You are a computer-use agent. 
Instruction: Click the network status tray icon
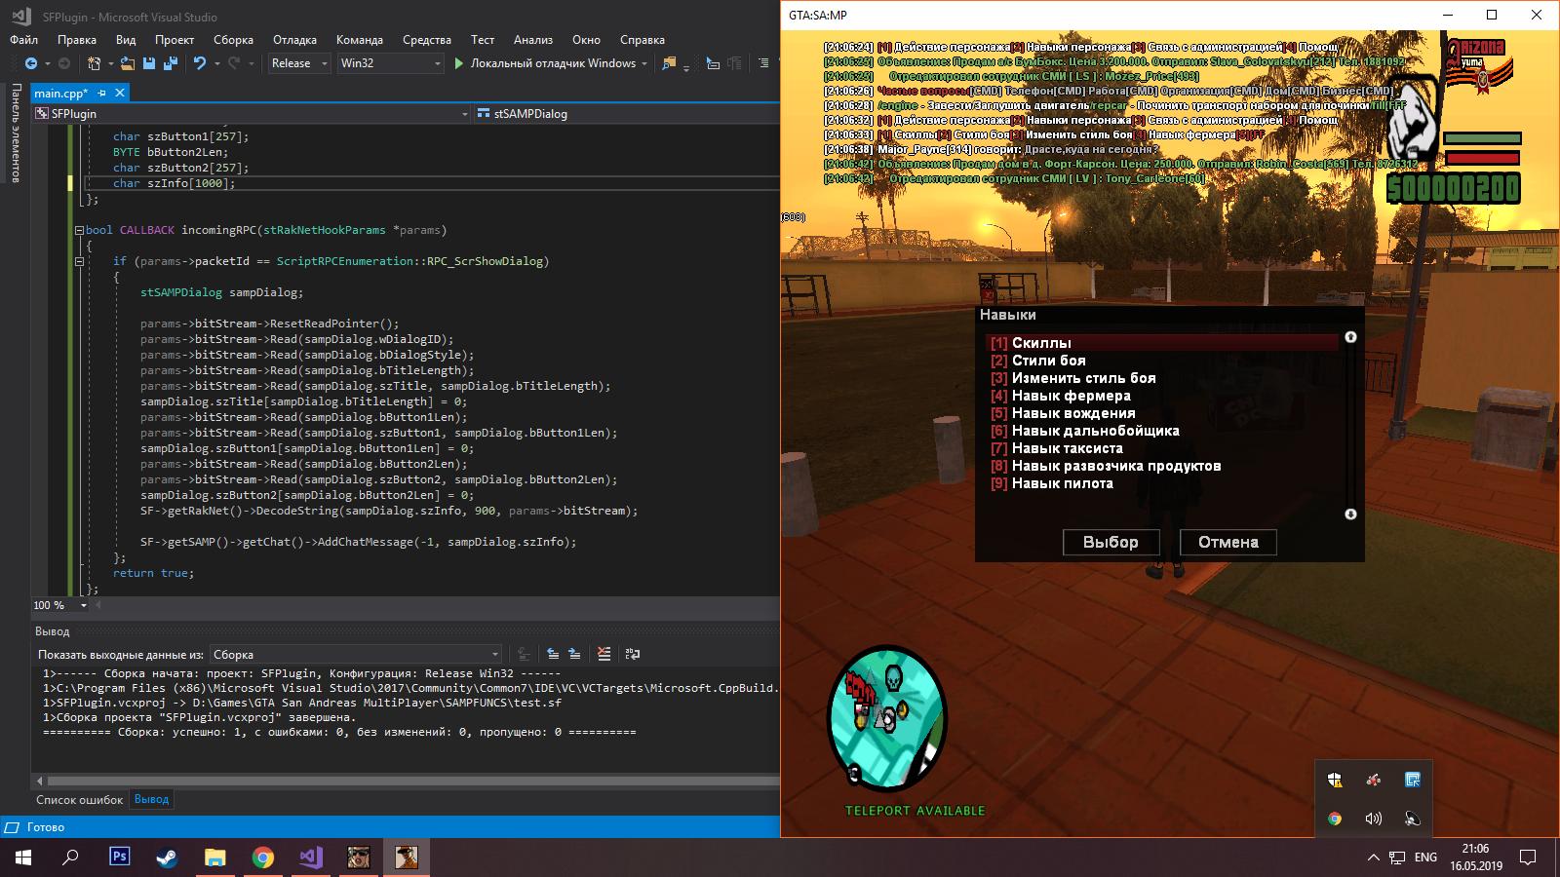coord(1398,858)
